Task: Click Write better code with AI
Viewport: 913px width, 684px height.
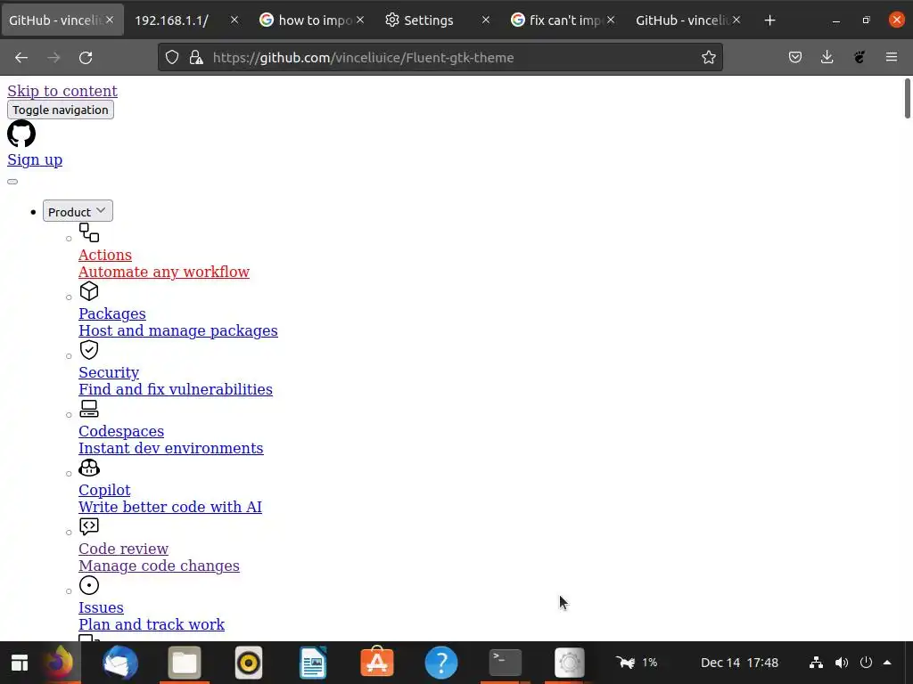Action: click(x=170, y=507)
